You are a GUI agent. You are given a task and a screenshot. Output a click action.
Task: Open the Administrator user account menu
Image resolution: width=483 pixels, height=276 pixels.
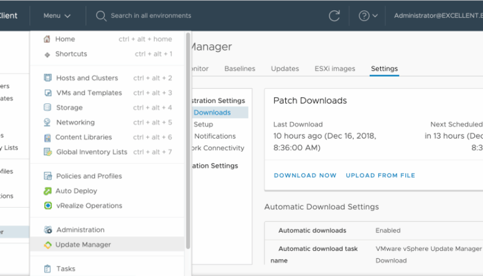pyautogui.click(x=438, y=16)
